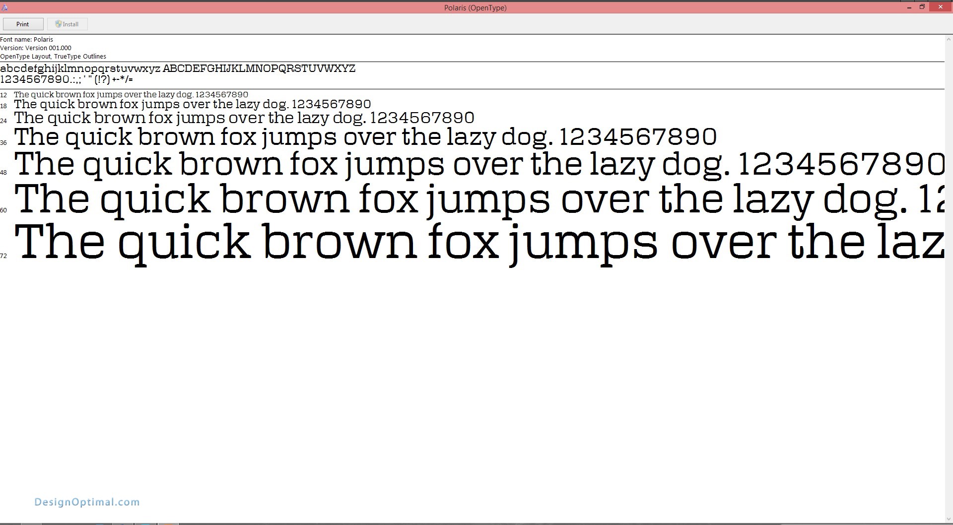Click the size 18 sample sentence

pyautogui.click(x=193, y=104)
